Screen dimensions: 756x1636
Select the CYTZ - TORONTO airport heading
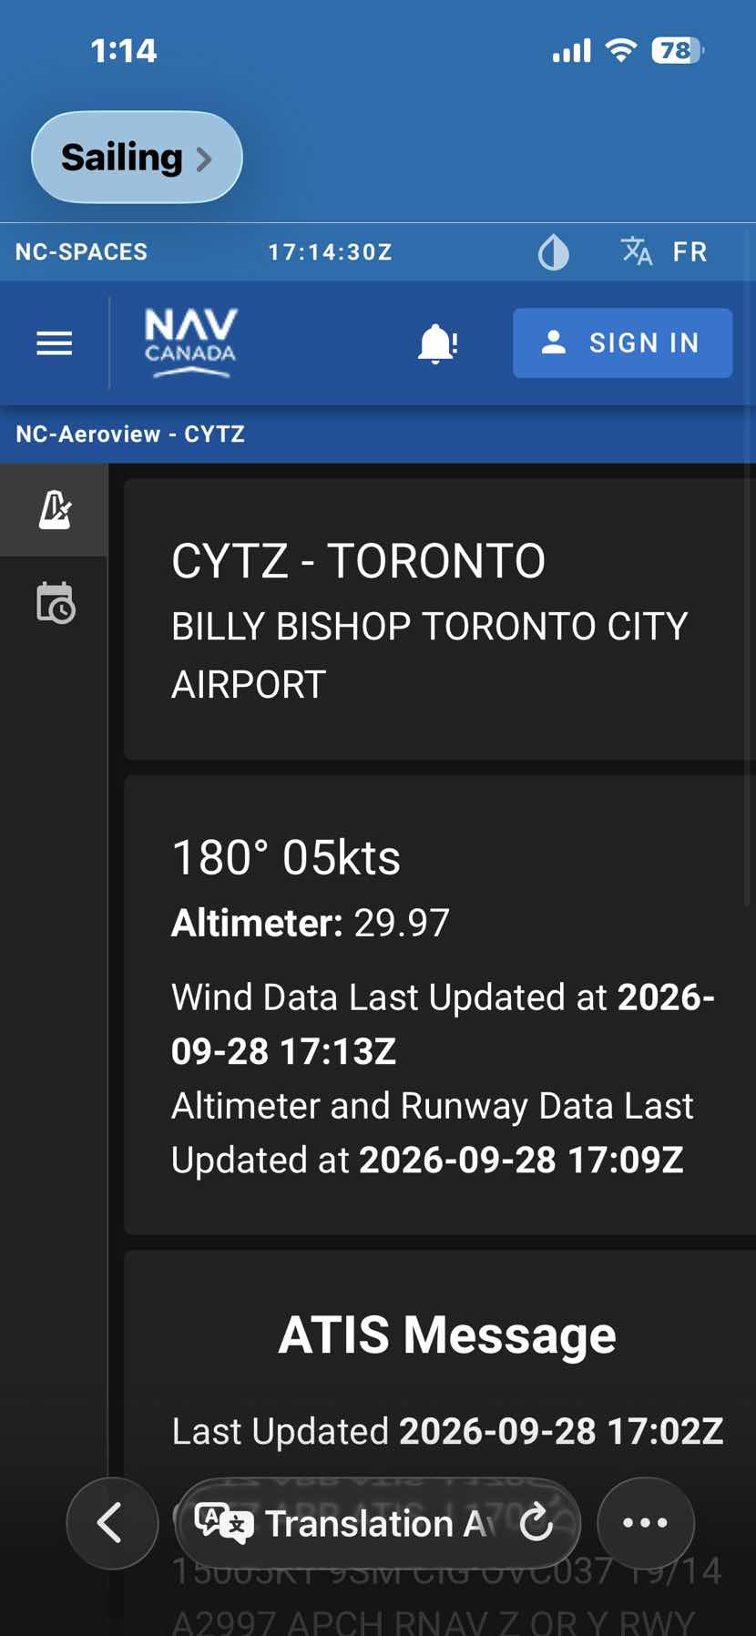pyautogui.click(x=358, y=560)
